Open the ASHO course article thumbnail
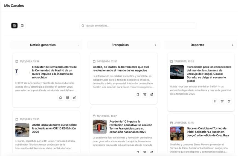238x156 pixels. point(22,130)
